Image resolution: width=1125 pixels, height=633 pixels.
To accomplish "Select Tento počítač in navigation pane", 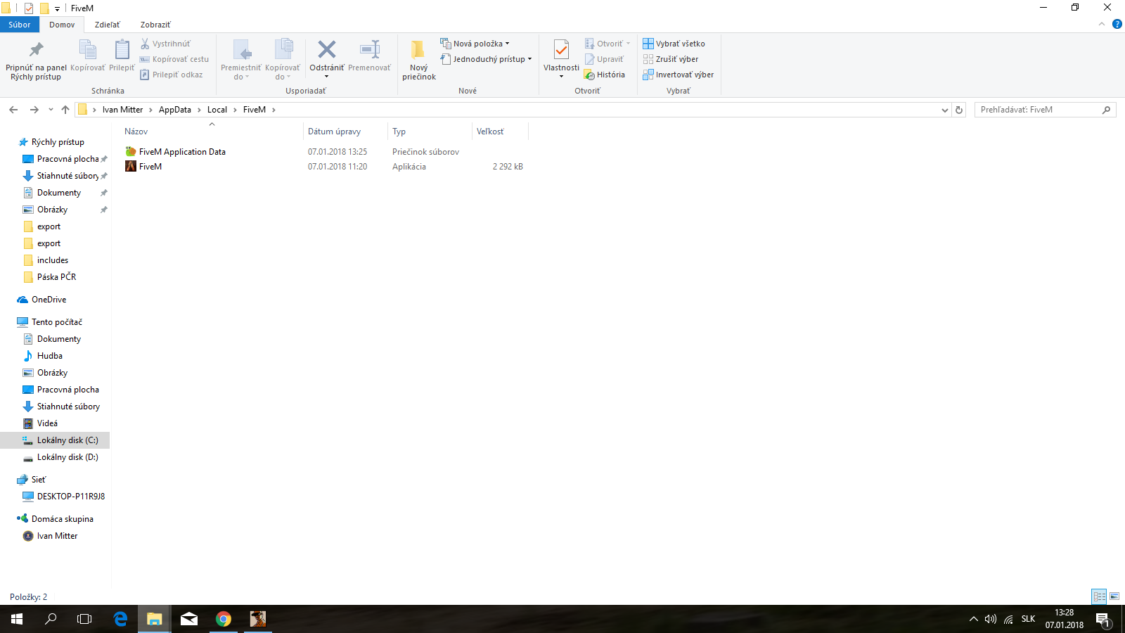I will (x=56, y=322).
